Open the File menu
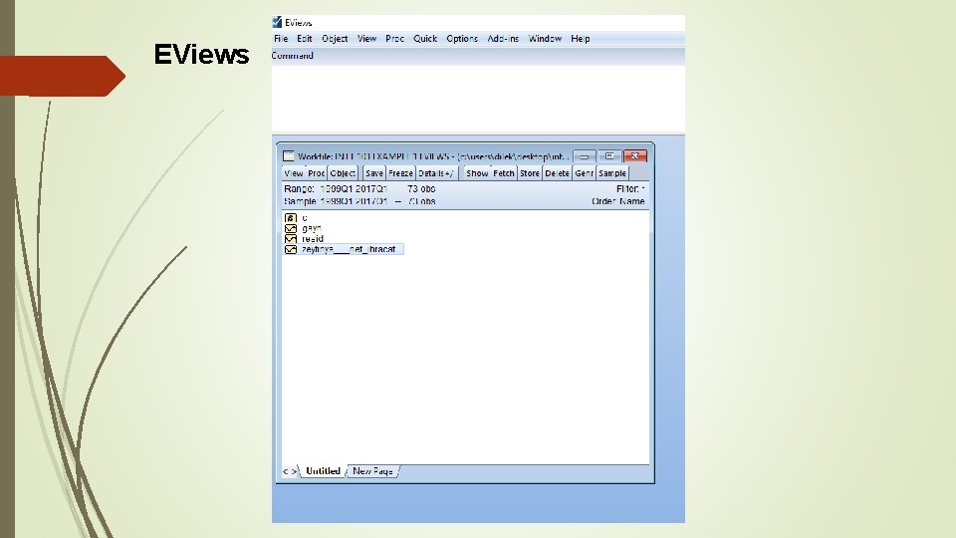This screenshot has height=538, width=956. pos(281,39)
